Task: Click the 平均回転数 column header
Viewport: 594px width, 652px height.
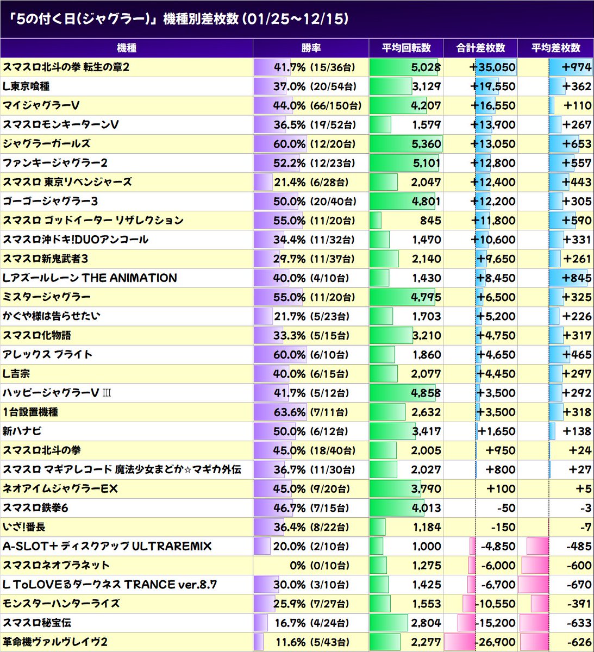Action: click(x=406, y=48)
